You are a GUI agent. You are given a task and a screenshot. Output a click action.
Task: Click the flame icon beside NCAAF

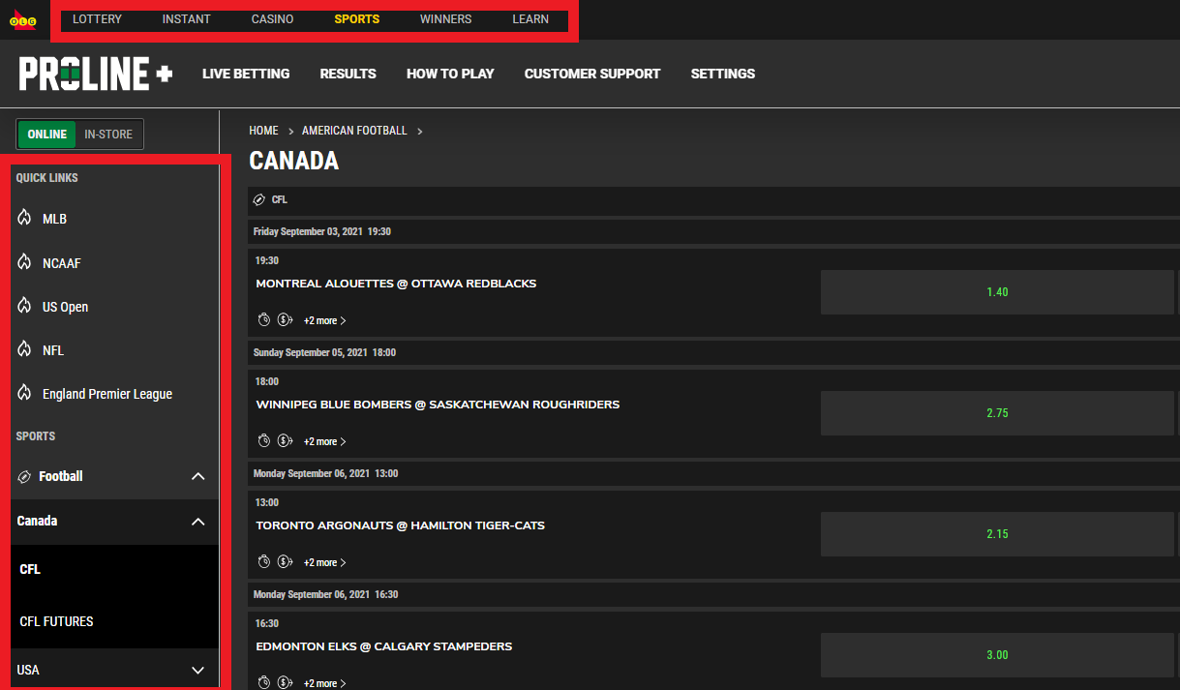tap(24, 262)
